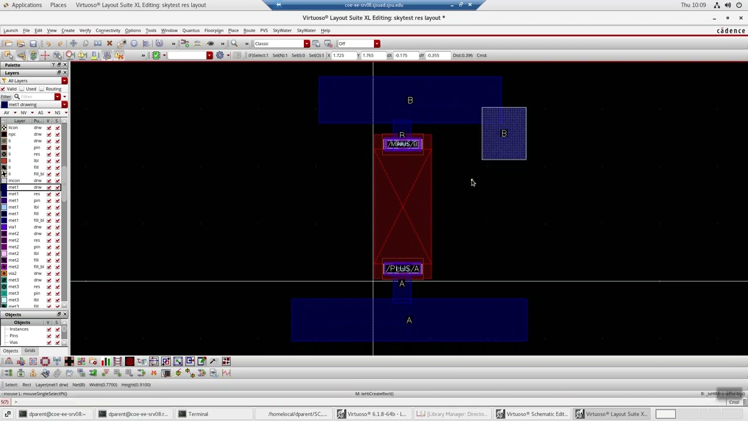Toggle visibility checkbox for via1 drw layer
Viewport: 748px width, 421px height.
point(49,227)
